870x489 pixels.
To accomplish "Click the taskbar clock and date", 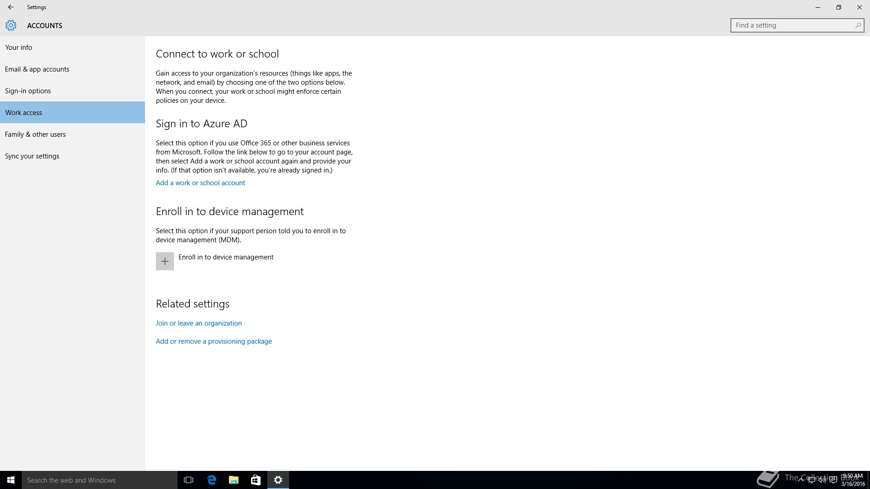I will (x=852, y=480).
